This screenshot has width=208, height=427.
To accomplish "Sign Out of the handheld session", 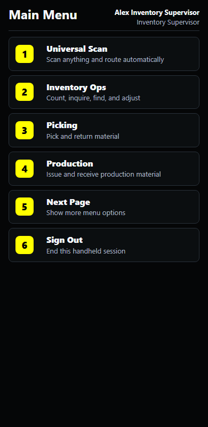I will 104,245.
